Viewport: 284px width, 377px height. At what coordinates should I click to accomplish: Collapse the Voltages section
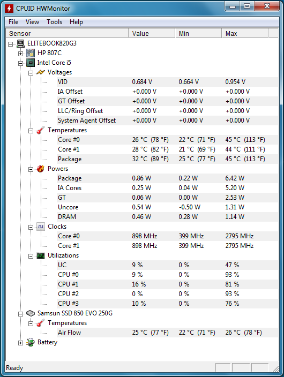click(31, 73)
